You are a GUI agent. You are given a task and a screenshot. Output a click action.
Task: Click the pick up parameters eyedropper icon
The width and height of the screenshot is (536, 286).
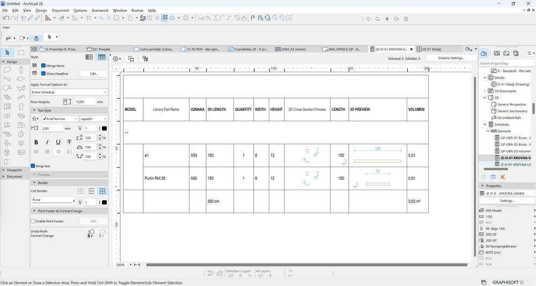[30, 18]
